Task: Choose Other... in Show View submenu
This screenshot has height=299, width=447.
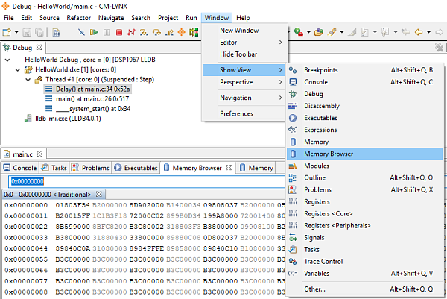Action: tap(365, 289)
